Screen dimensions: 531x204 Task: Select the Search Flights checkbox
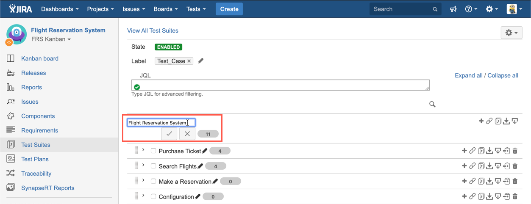[x=153, y=166]
